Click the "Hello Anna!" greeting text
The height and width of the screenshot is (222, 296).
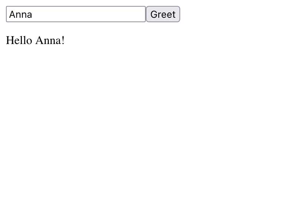[36, 40]
